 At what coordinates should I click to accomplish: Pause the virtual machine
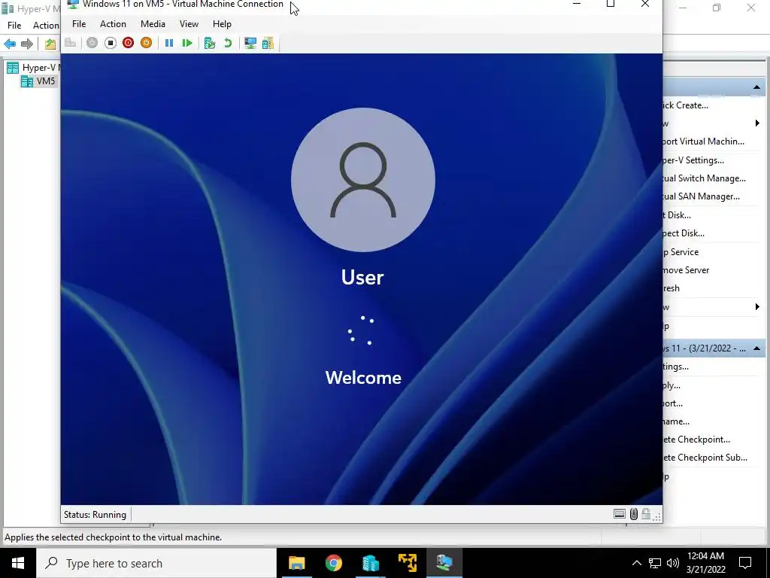[169, 43]
